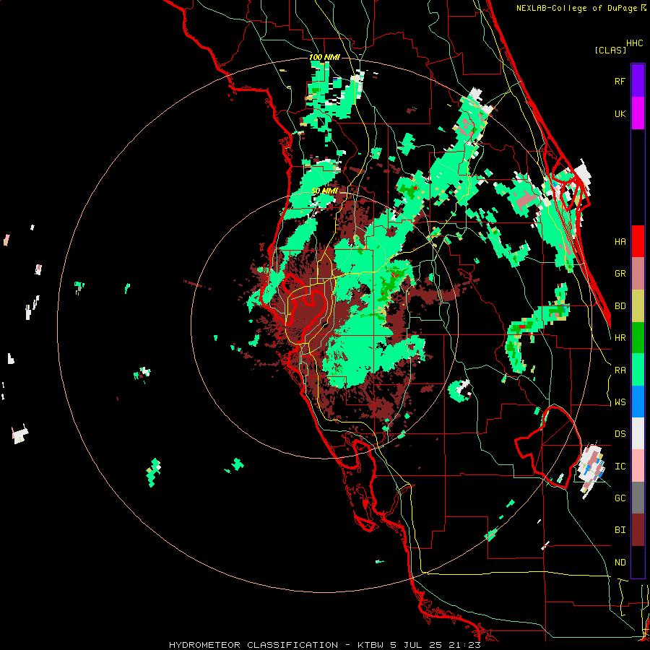Click the 'RF' legend label
This screenshot has width=650, height=650.
[620, 81]
